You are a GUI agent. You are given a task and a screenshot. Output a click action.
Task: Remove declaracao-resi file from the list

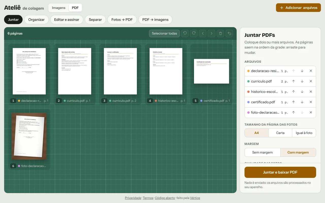[x=311, y=71]
